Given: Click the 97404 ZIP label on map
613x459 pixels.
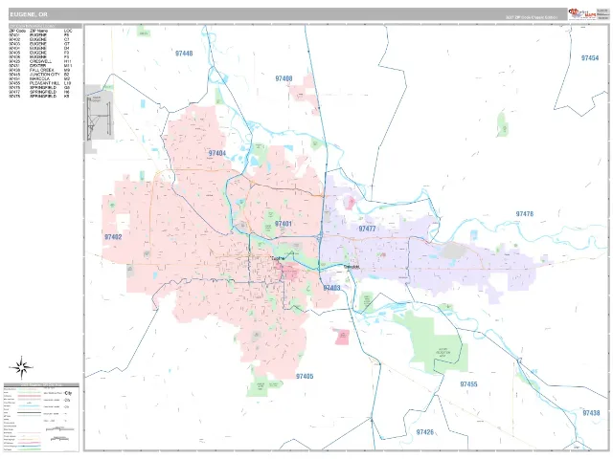Looking at the screenshot, I should [217, 153].
